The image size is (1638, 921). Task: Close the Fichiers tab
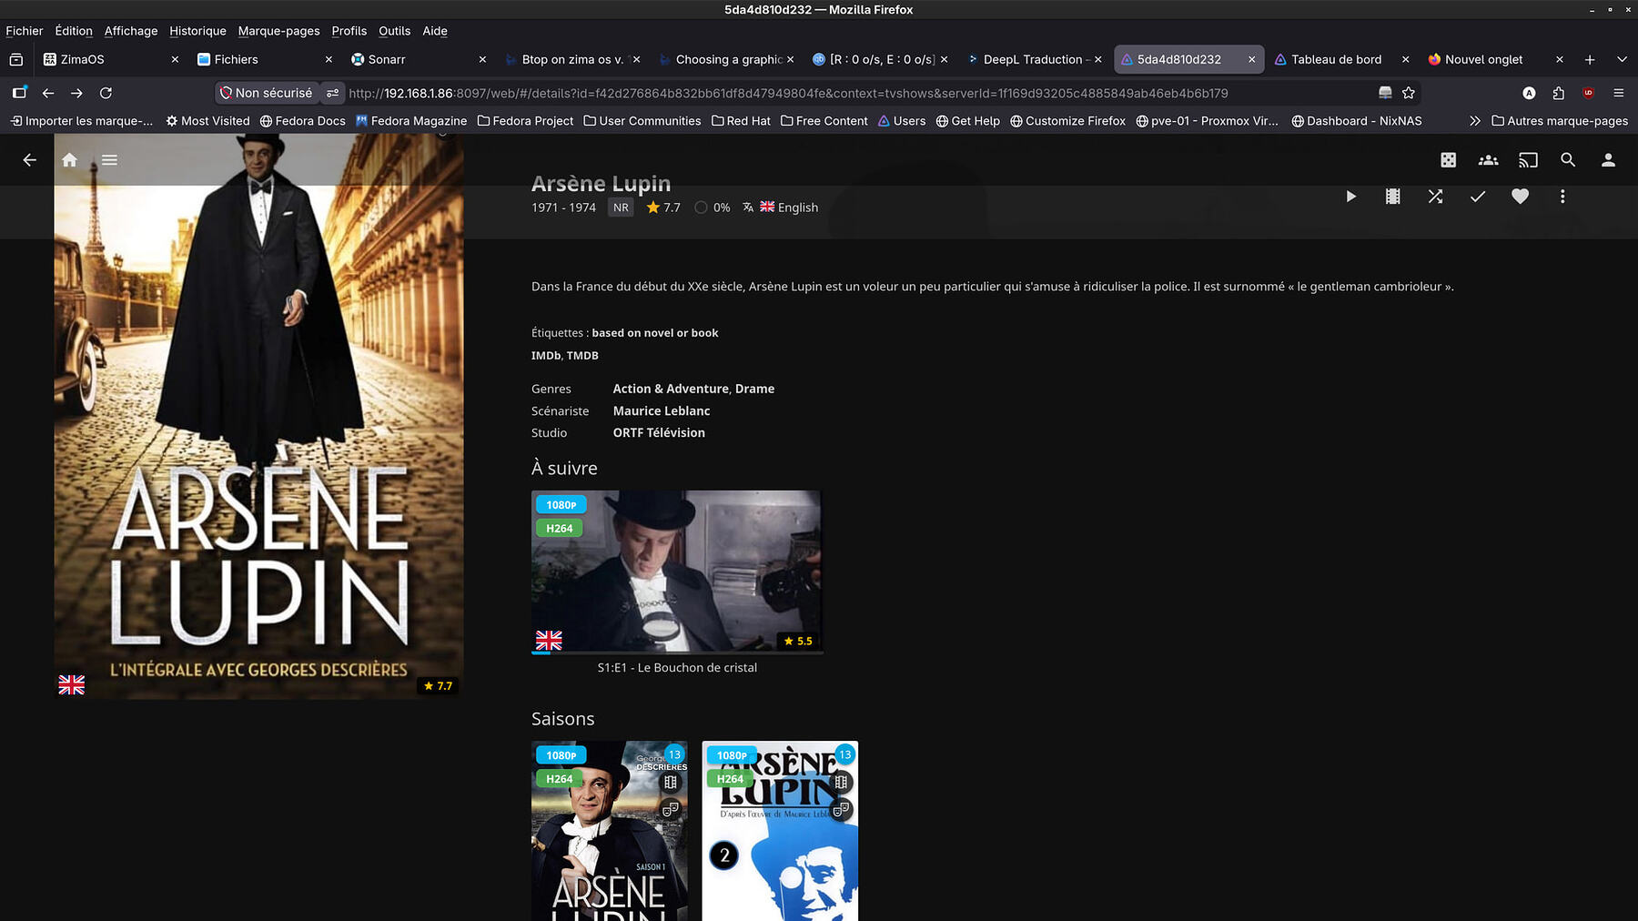(329, 59)
